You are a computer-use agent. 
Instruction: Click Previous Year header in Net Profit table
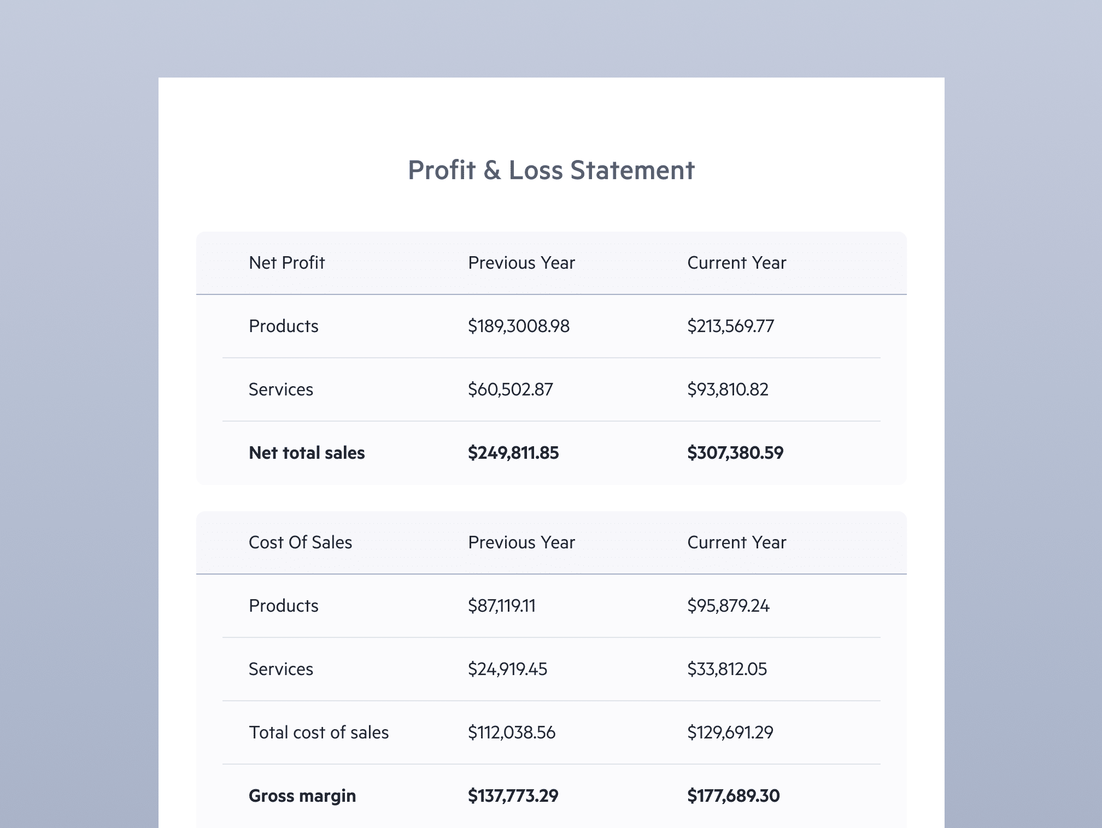pyautogui.click(x=521, y=263)
